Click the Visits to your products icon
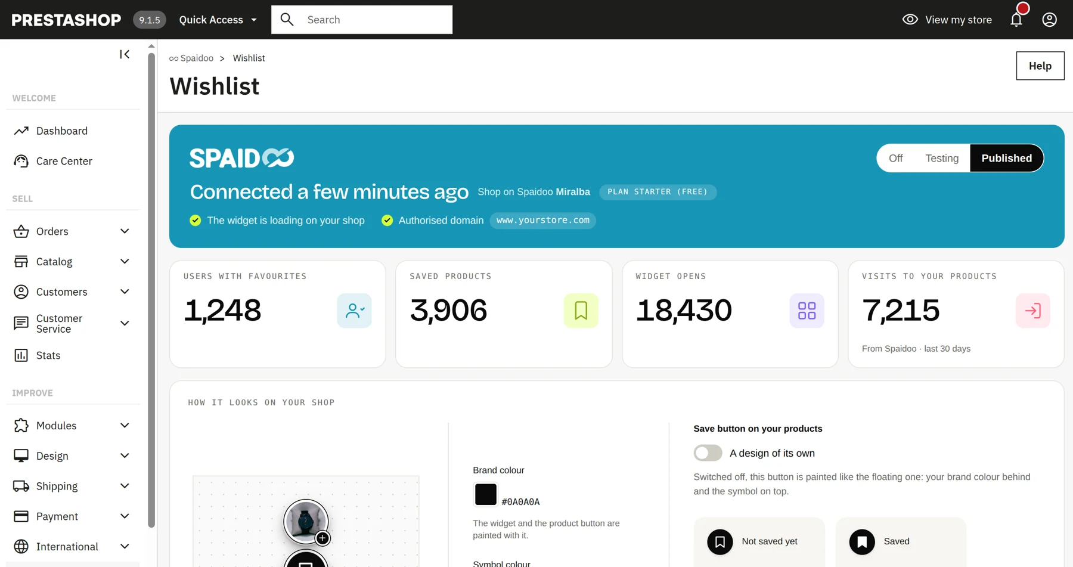The image size is (1073, 567). (1032, 311)
